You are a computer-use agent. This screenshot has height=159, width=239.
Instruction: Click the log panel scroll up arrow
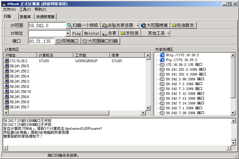pyautogui.click(x=233, y=121)
